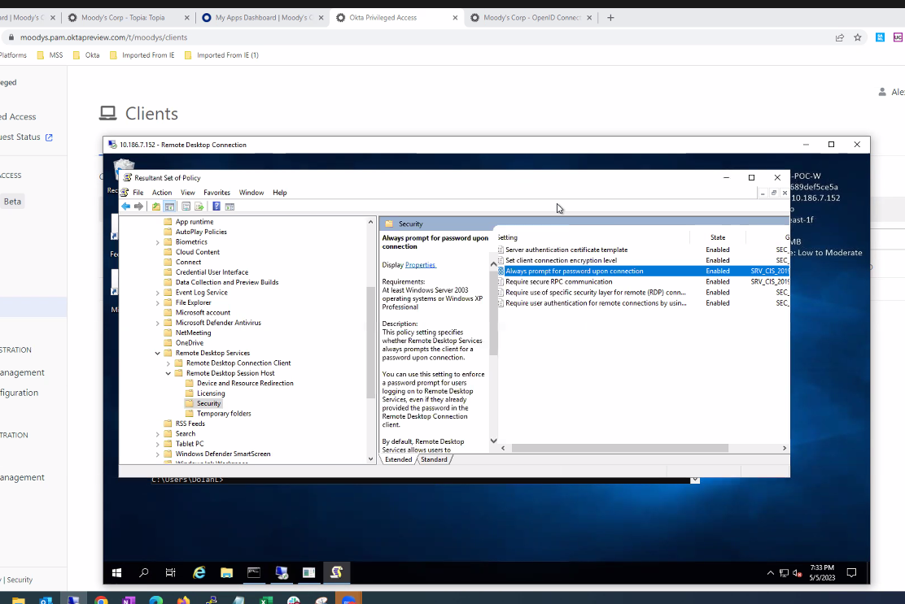Switch to the Standard tab
This screenshot has height=604, width=905.
click(x=434, y=459)
